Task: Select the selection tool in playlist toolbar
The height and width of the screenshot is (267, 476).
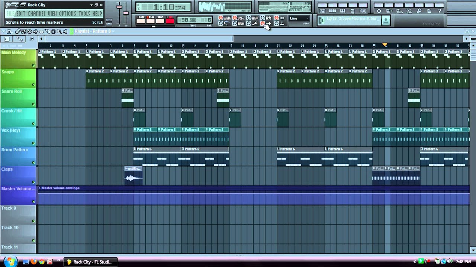Action: pyautogui.click(x=53, y=32)
